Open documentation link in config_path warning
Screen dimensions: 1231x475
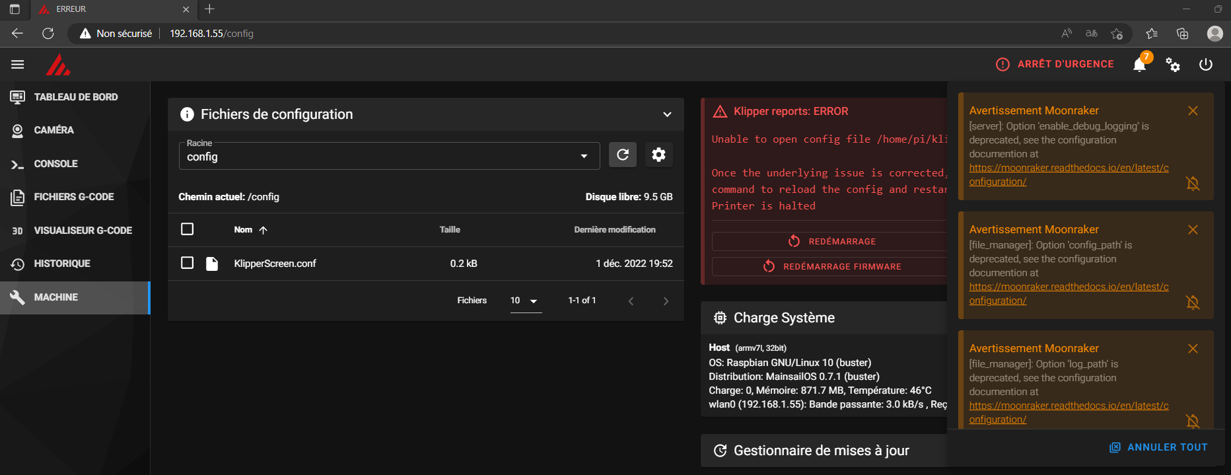click(1069, 293)
